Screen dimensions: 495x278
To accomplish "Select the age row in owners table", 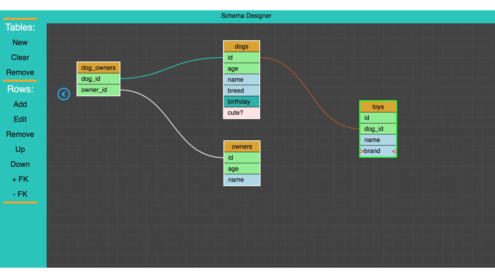I will [242, 169].
